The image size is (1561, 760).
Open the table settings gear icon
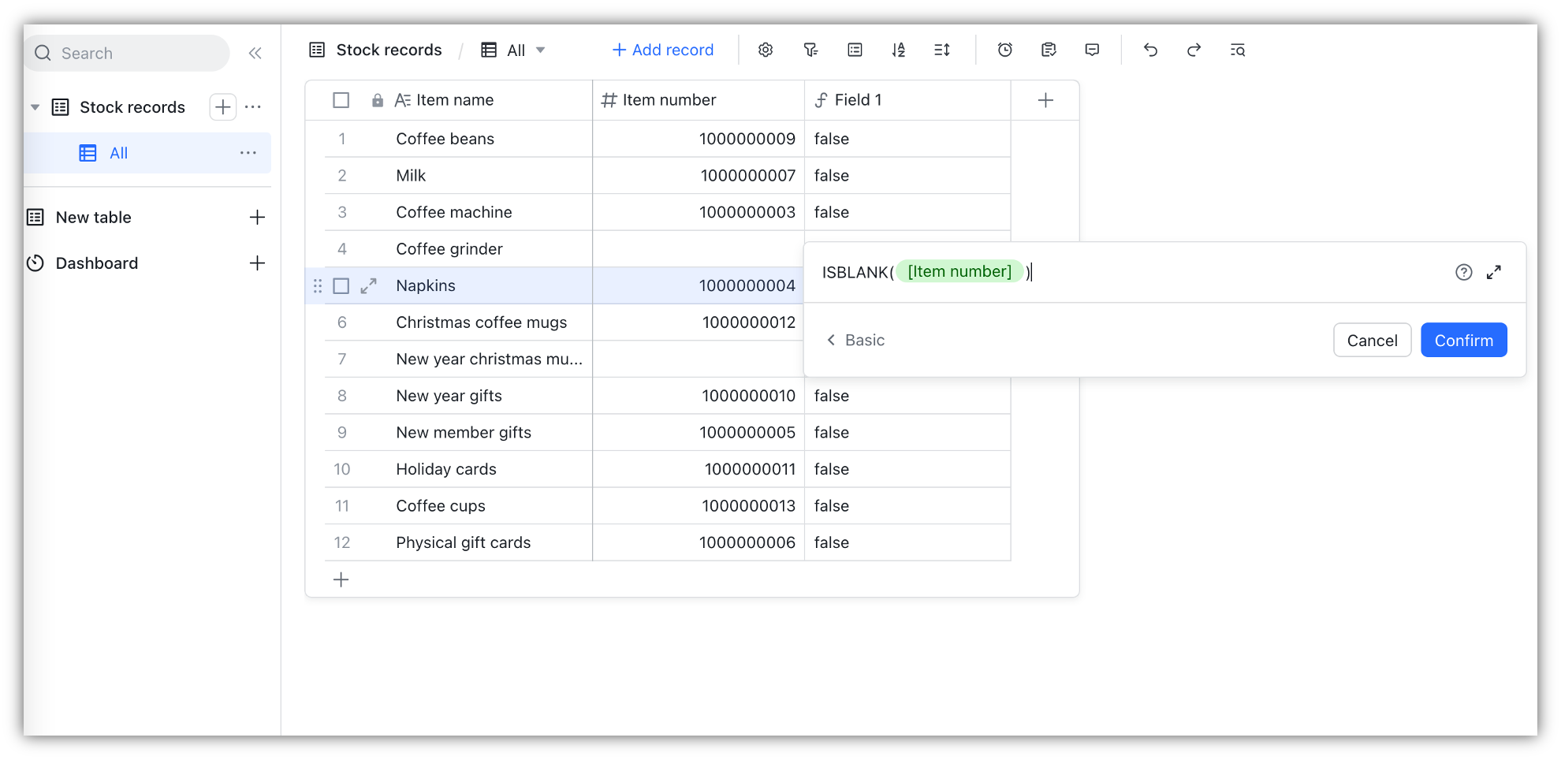click(x=765, y=50)
